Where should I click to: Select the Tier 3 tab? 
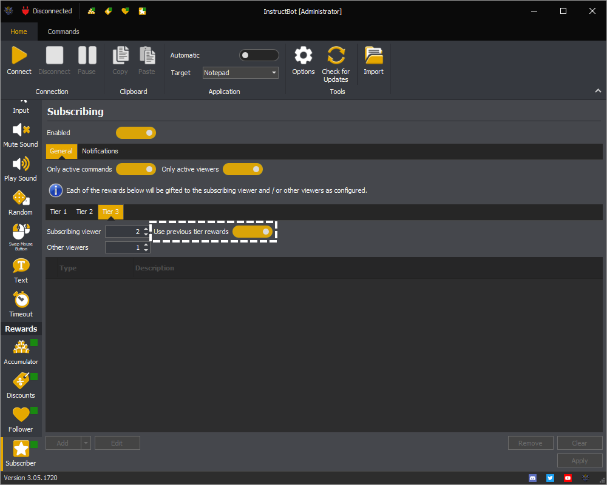pos(110,212)
